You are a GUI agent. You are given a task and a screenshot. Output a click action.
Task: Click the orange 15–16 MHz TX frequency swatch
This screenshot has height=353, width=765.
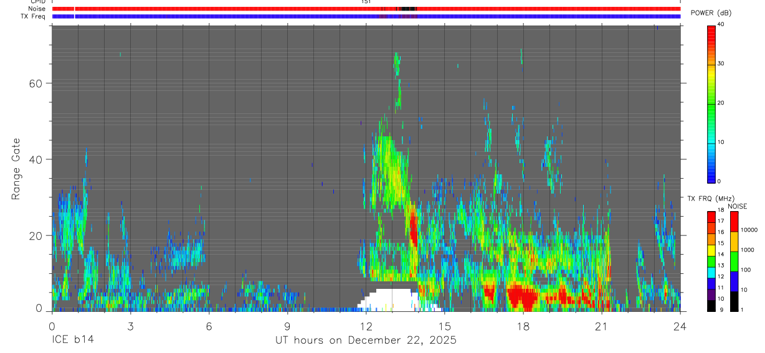click(x=711, y=239)
